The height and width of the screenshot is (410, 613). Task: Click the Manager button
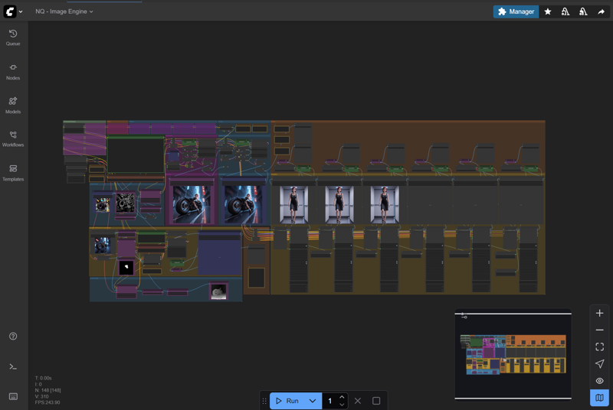pyautogui.click(x=516, y=11)
